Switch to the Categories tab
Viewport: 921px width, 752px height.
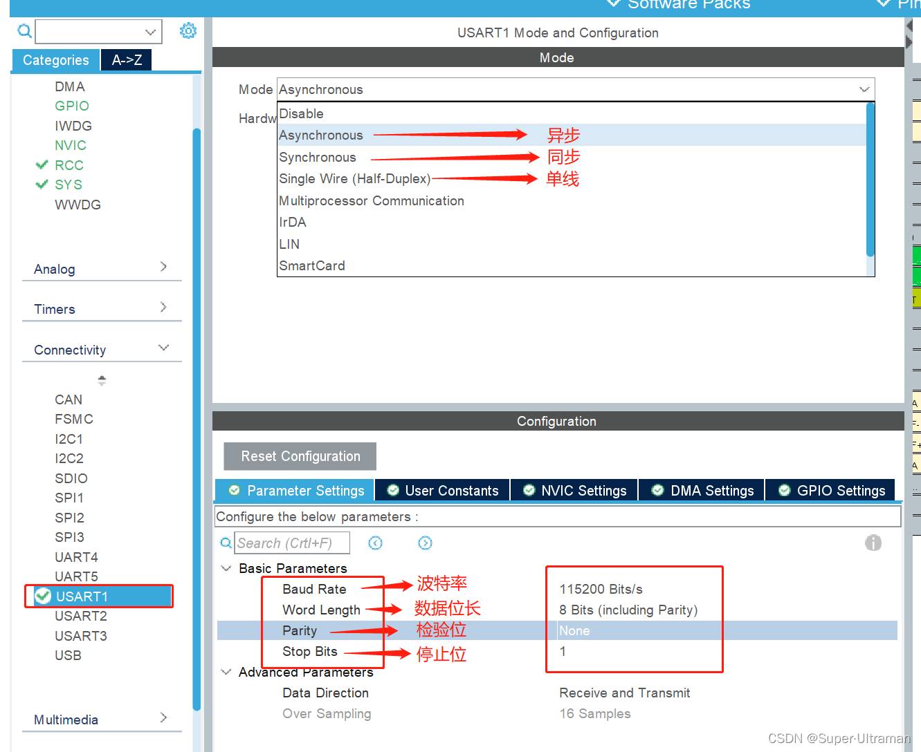pos(56,60)
